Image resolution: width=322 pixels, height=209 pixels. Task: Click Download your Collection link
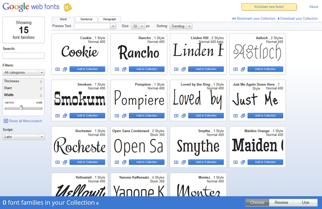[x=297, y=19]
